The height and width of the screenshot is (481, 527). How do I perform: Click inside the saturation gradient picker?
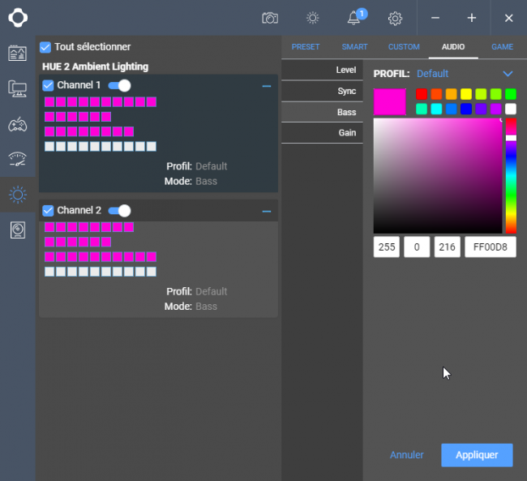coord(438,175)
